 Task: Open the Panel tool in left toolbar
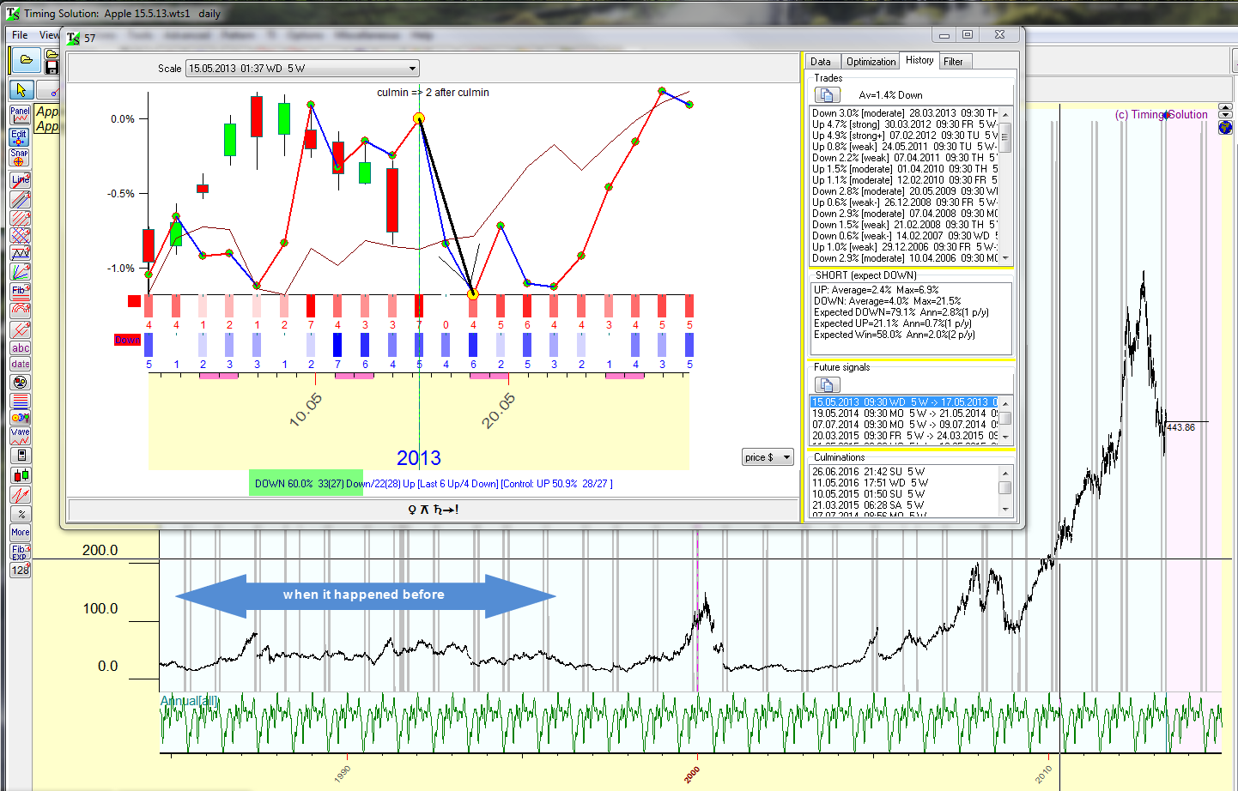[x=20, y=114]
